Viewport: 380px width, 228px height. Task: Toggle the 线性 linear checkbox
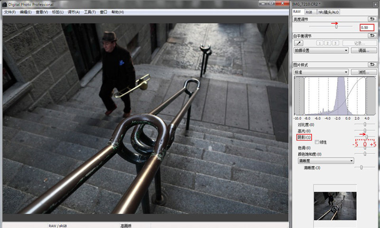click(316, 142)
